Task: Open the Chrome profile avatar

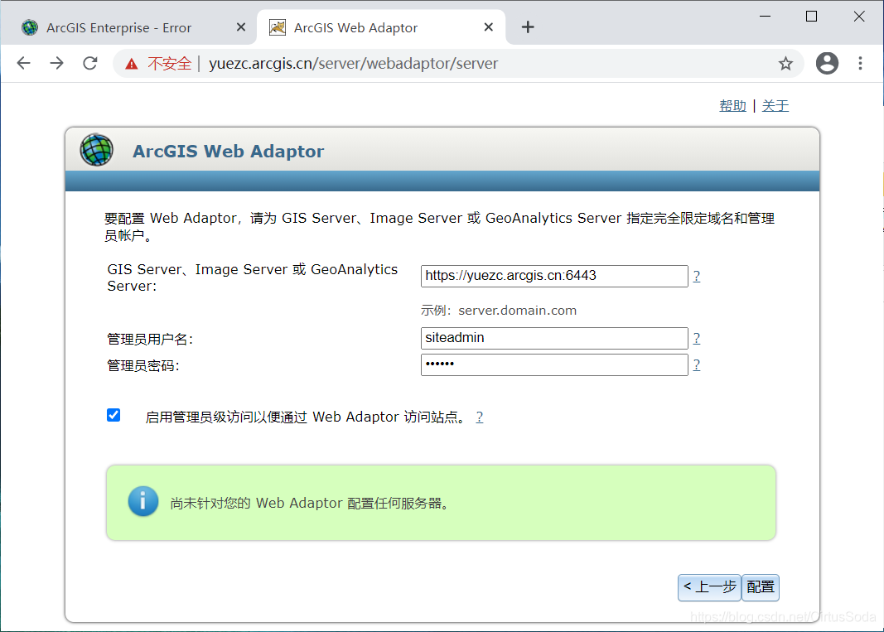Action: coord(827,63)
